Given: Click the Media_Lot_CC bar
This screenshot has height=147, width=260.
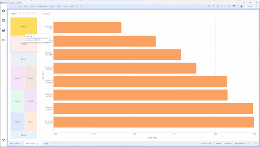Looking at the screenshot, I should pyautogui.click(x=87, y=28).
